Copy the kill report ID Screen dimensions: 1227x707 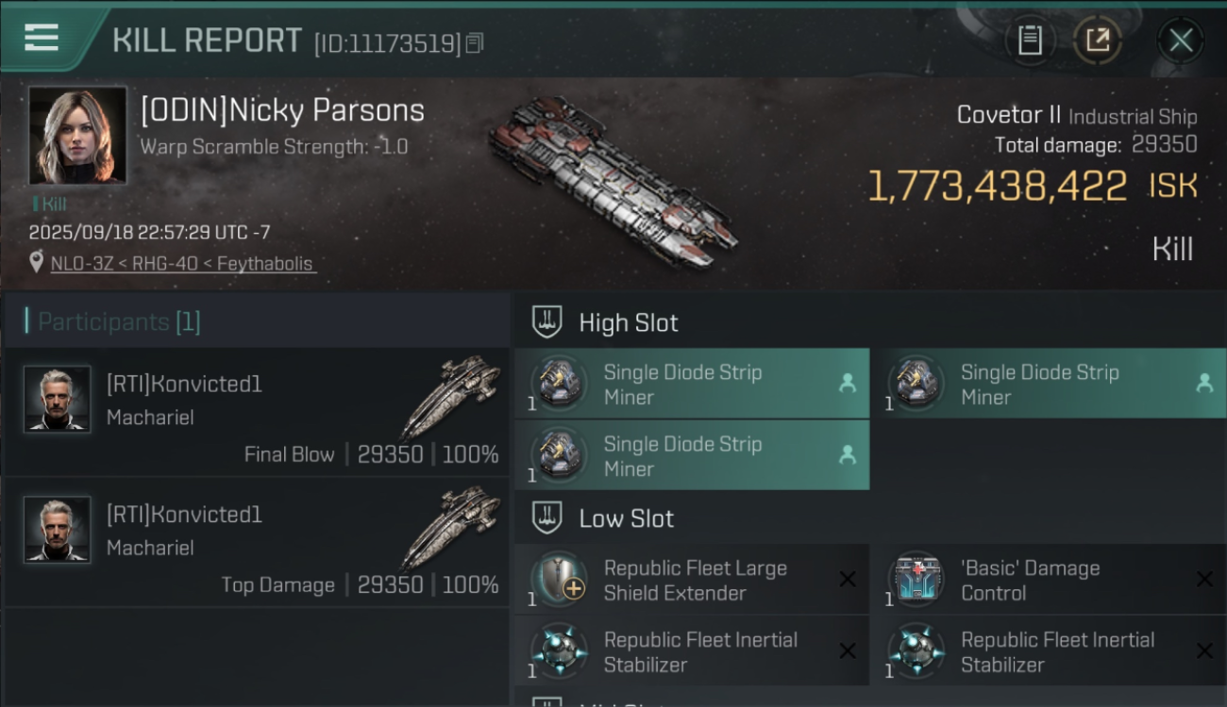point(475,42)
